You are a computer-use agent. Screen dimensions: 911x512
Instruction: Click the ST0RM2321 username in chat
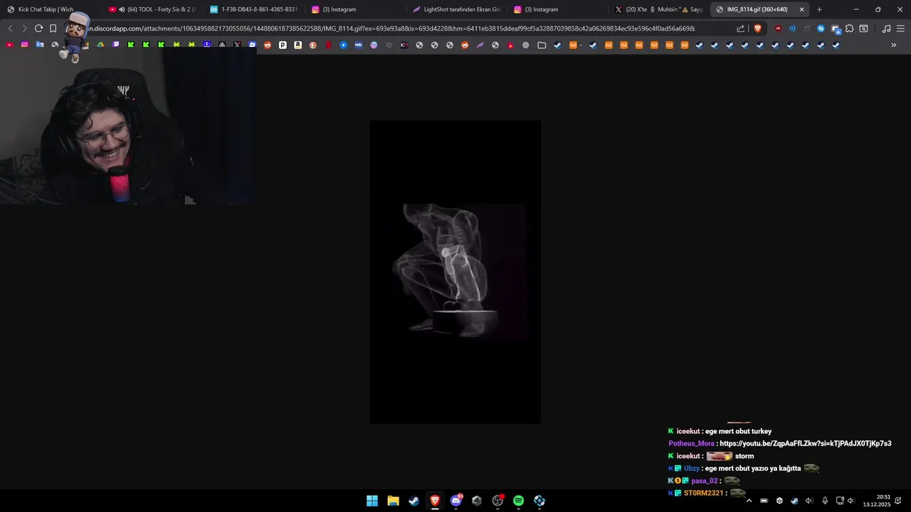(x=703, y=493)
